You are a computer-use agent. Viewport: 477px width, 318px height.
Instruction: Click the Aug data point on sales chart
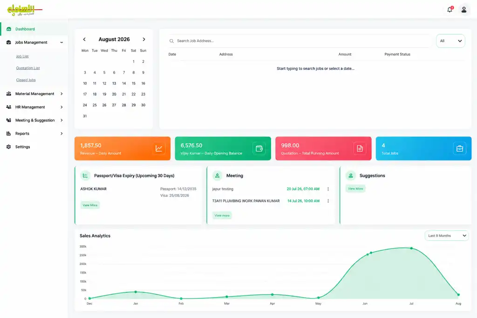458,295
